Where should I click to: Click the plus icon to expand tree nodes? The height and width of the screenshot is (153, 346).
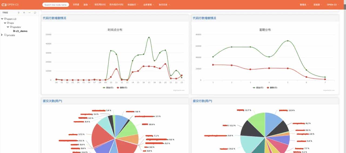point(24,13)
